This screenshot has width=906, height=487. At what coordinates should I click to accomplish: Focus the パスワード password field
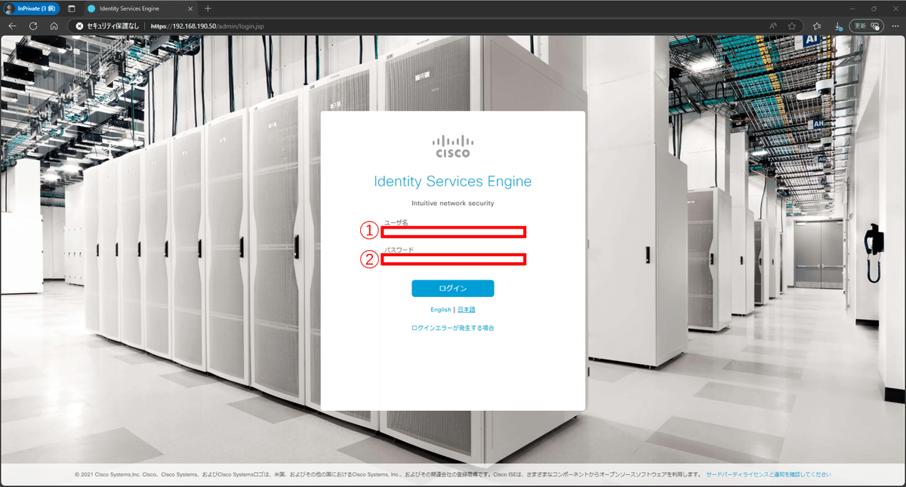click(x=453, y=259)
